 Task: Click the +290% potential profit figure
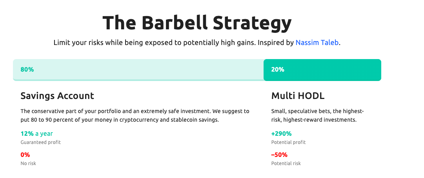(x=281, y=133)
